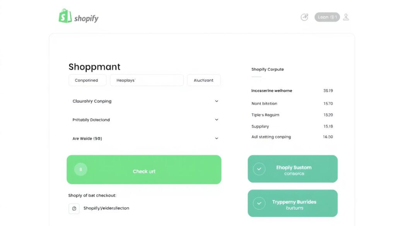Open the ShopifyVeiderellecton link
This screenshot has width=396, height=226.
click(106, 208)
